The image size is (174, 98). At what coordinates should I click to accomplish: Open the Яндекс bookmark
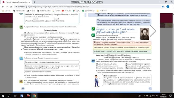coord(31,11)
